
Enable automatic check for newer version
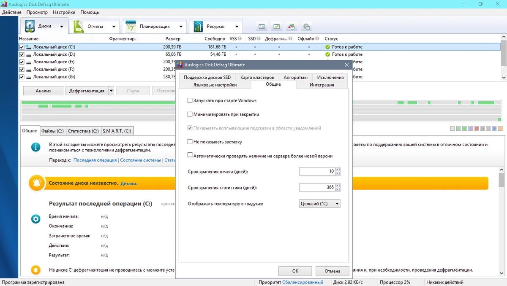190,156
